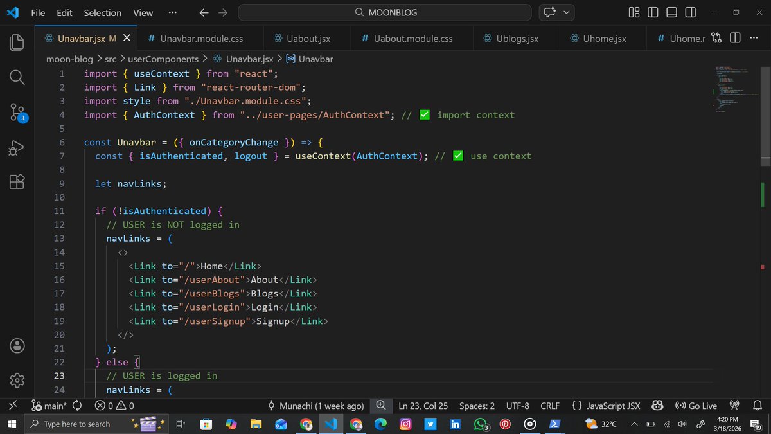Change encoding via UTF-8
Viewport: 771px width, 434px height.
point(518,406)
